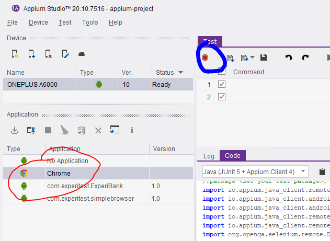Click the Redo arrow icon

coord(305,58)
